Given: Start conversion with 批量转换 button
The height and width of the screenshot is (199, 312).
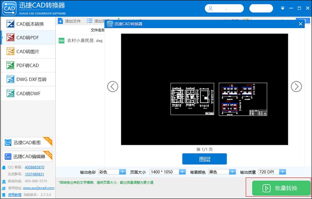Looking at the screenshot, I should click(281, 188).
